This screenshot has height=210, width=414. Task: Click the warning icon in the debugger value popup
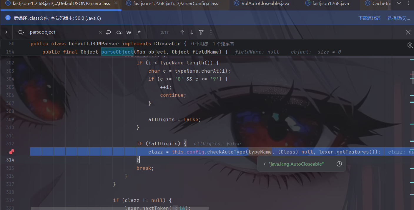coord(339,164)
